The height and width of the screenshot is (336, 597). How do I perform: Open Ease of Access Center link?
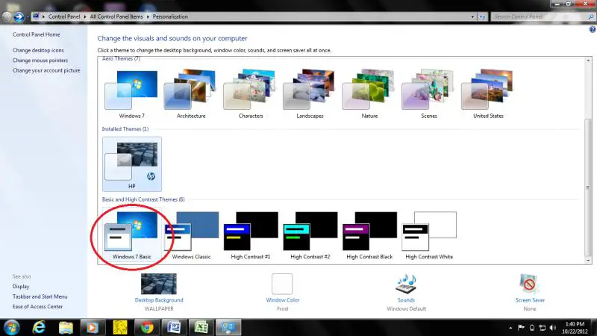(x=37, y=307)
